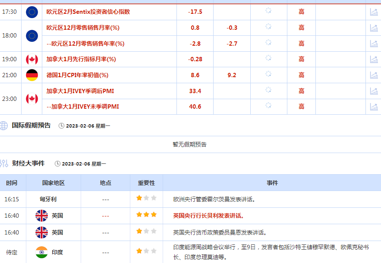Open chart icon for 欧元区2月Sentix投资者信心指数
This screenshot has width=381, height=263.
pyautogui.click(x=373, y=12)
